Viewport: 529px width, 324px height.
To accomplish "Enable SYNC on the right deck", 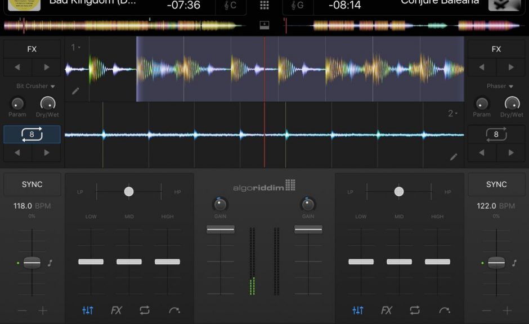I will 496,184.
